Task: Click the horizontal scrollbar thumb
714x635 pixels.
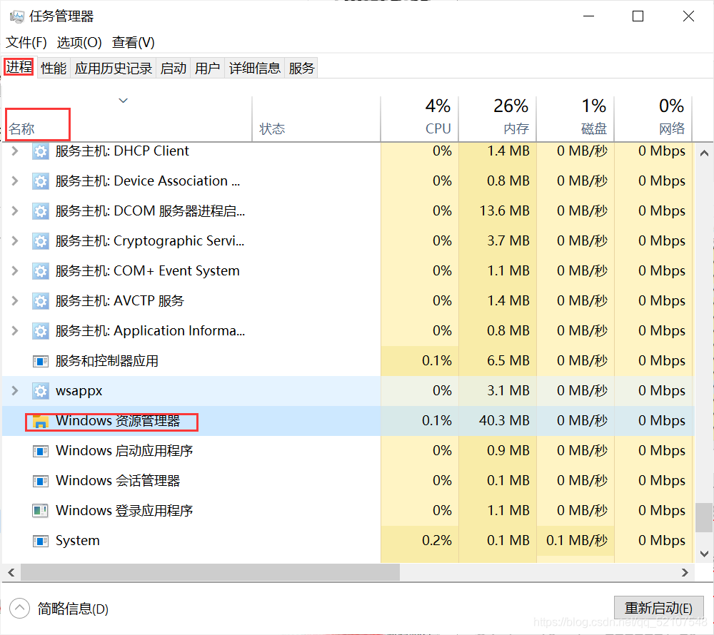Action: pyautogui.click(x=210, y=572)
